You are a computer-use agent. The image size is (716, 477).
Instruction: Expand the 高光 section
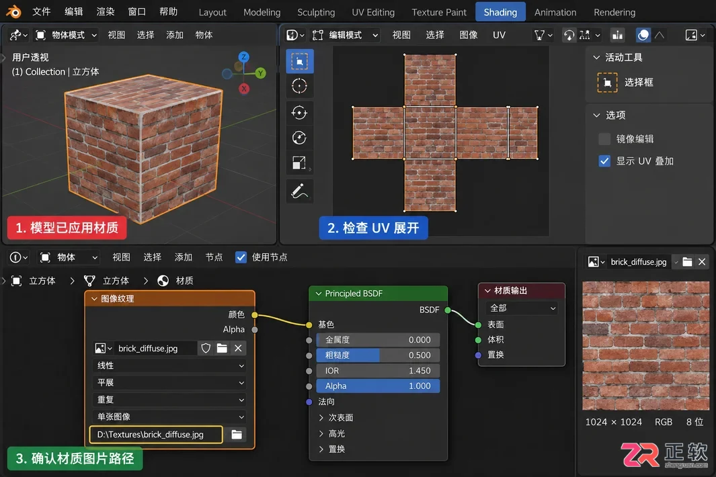tap(321, 433)
